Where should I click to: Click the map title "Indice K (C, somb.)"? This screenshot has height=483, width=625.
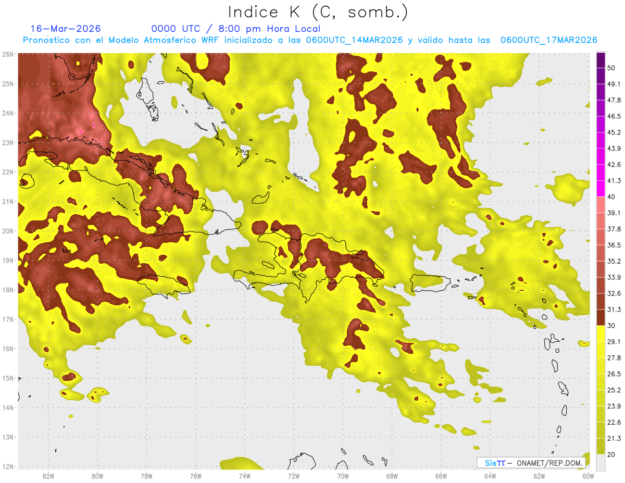pos(318,12)
